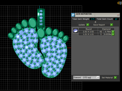Click the Diamond column header
The height and width of the screenshot is (91, 122).
[x=106, y=29]
